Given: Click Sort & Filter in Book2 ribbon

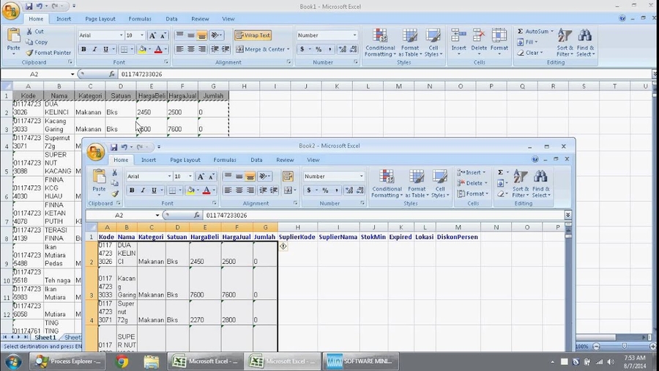Looking at the screenshot, I should tap(521, 184).
